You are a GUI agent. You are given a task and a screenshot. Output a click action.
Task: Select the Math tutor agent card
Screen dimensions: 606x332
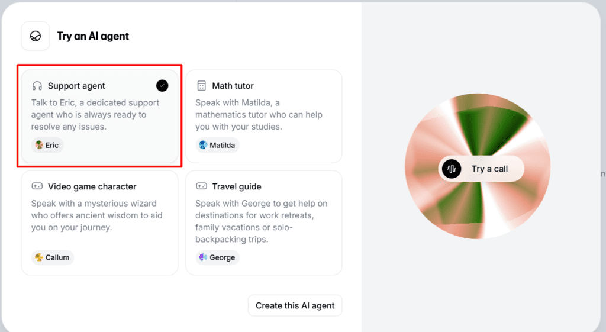[264, 116]
